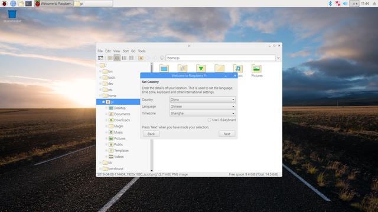Open the Timezone dropdown
378x212 pixels.
[x=203, y=113]
